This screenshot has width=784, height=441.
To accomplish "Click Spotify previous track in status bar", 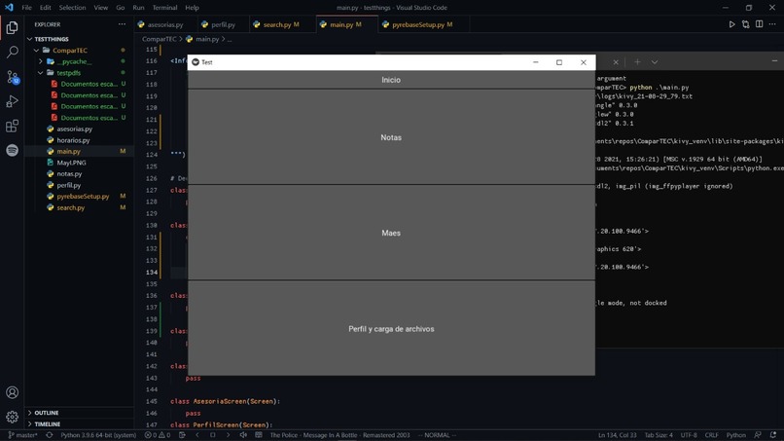I will pos(197,435).
